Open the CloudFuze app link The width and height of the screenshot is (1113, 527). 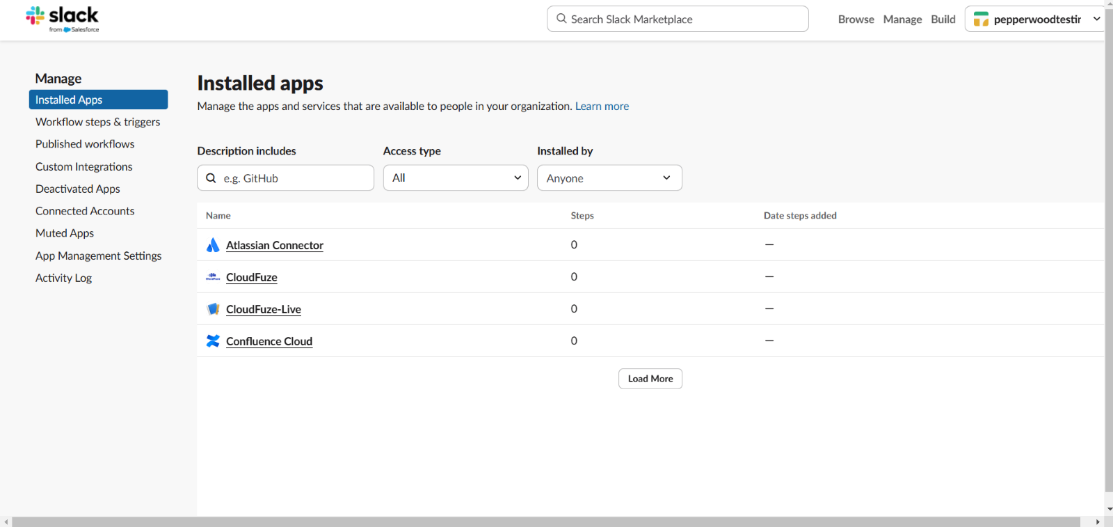251,277
